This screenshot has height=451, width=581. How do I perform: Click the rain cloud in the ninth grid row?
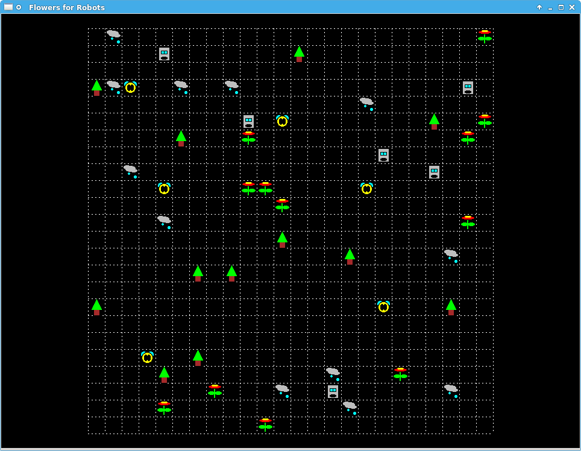pos(130,172)
